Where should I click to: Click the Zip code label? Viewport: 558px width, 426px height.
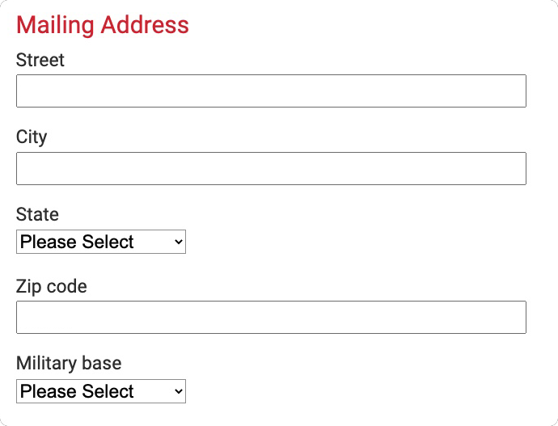point(52,286)
